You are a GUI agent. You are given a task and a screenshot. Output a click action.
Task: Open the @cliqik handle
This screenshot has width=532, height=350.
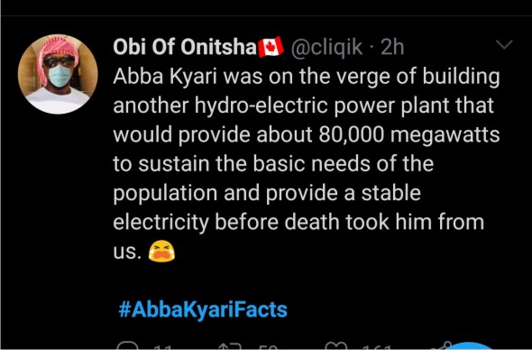tap(326, 47)
